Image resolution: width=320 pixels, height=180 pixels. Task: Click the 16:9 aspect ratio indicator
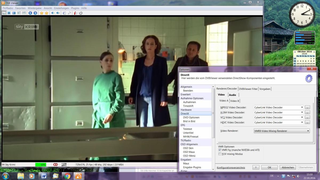pos(64,165)
